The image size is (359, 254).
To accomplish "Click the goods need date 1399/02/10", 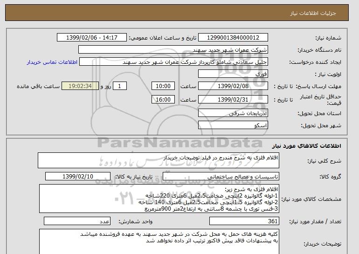I will (x=78, y=177).
